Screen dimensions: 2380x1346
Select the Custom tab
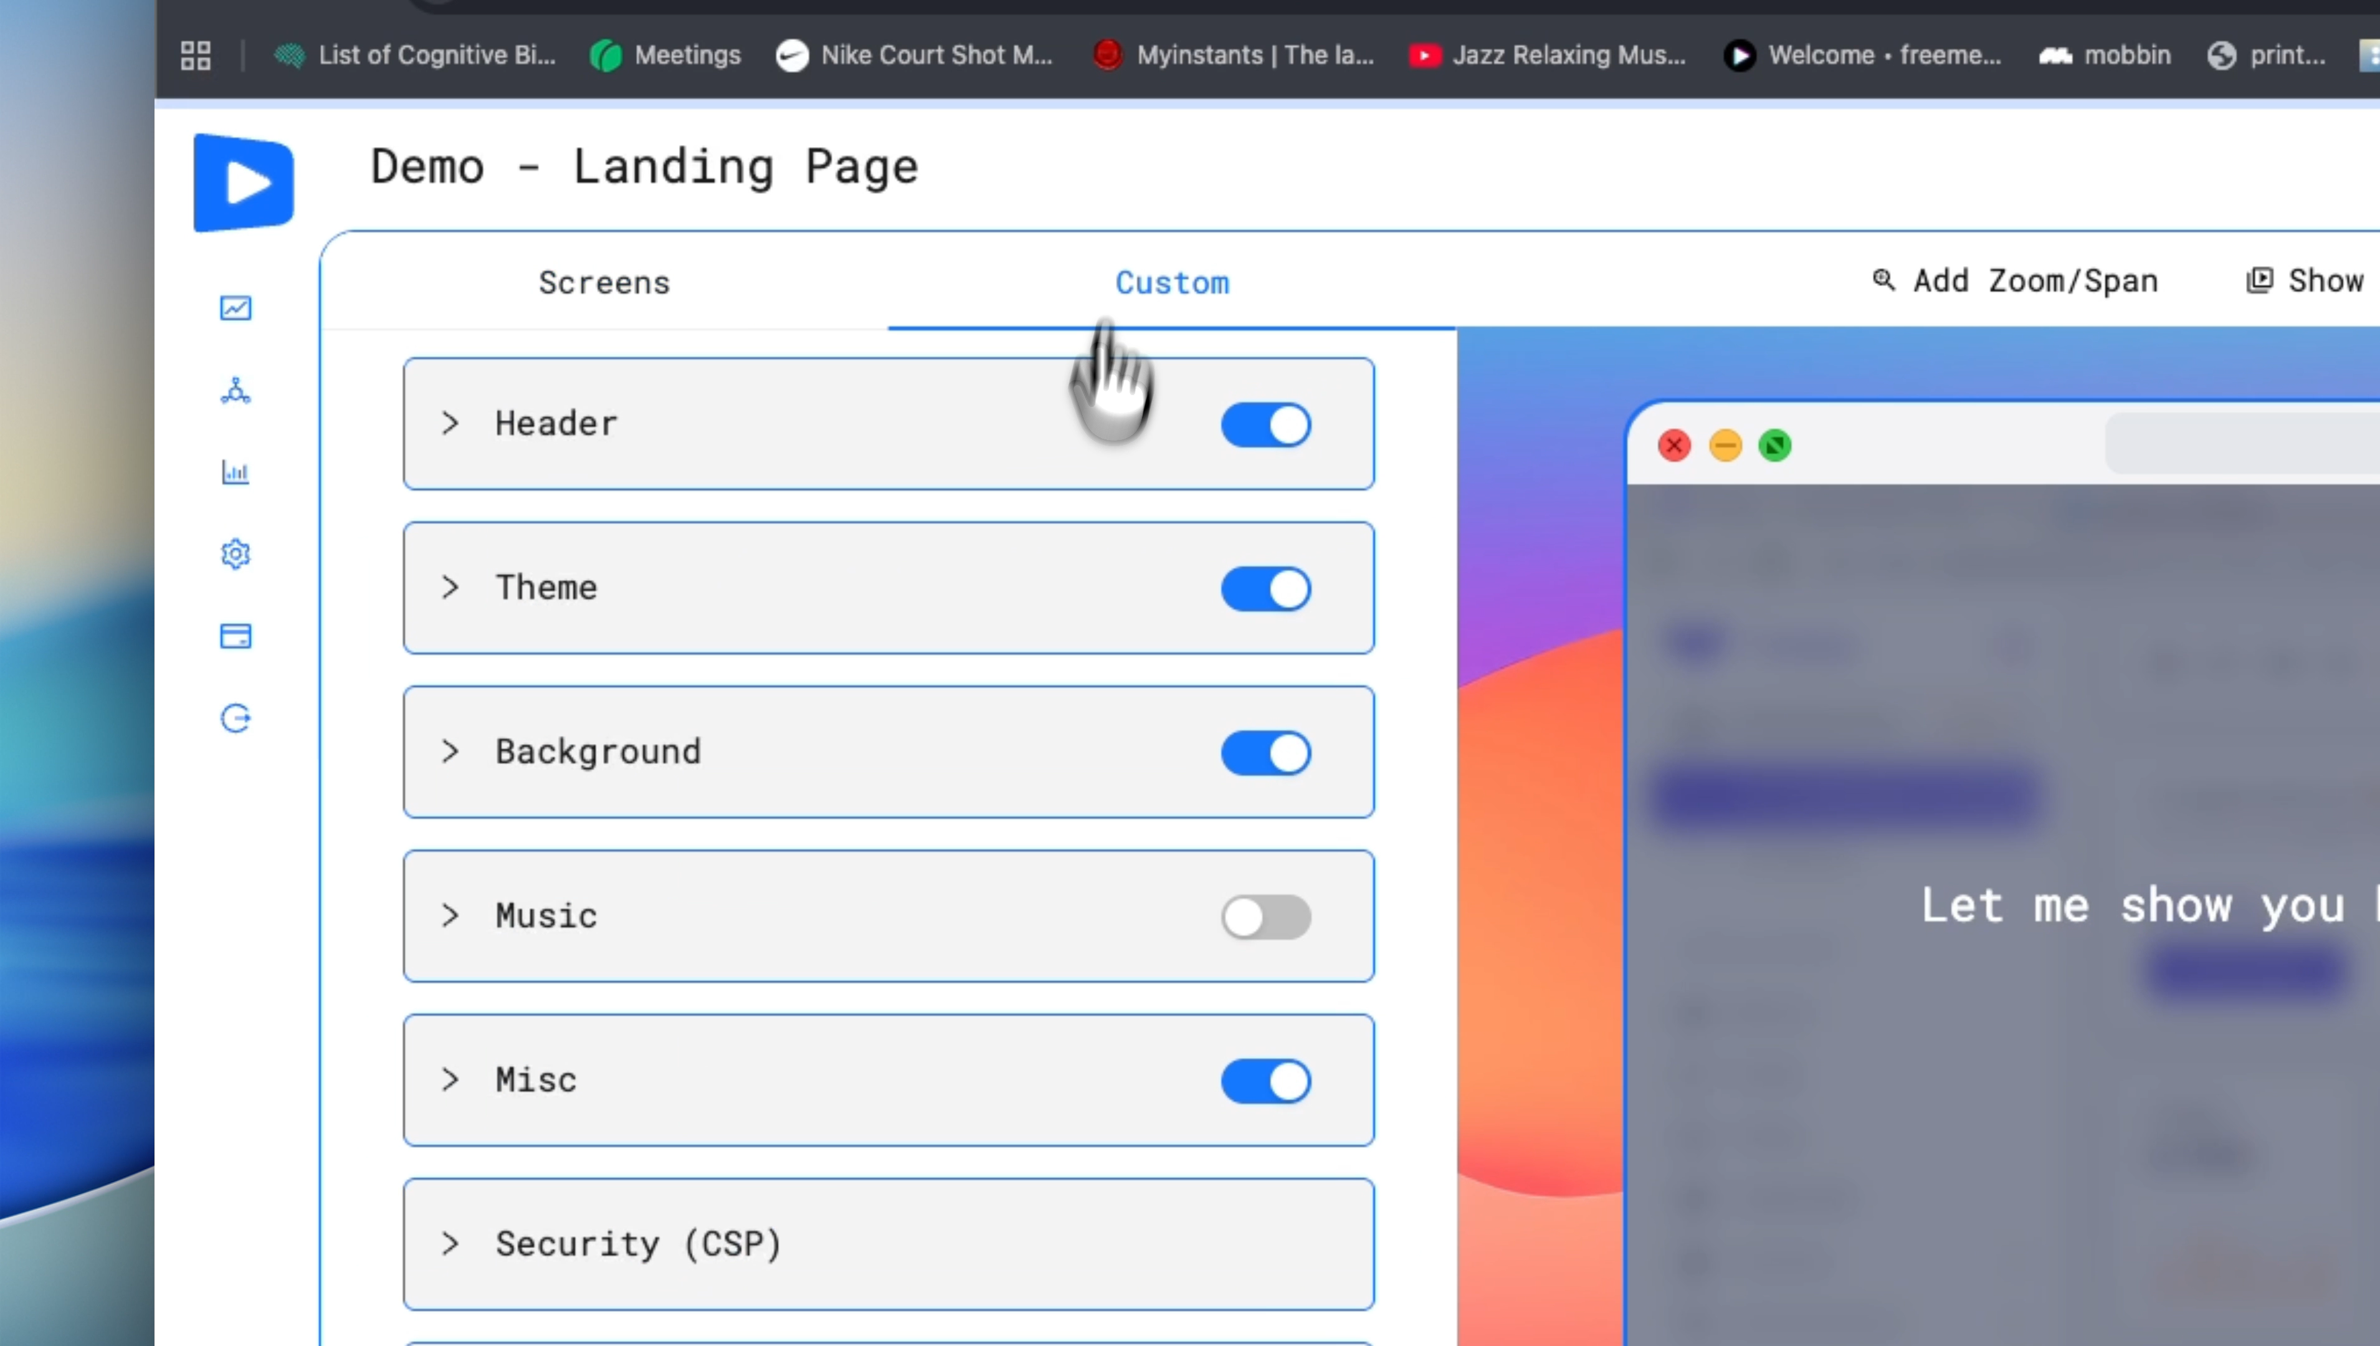1172,282
